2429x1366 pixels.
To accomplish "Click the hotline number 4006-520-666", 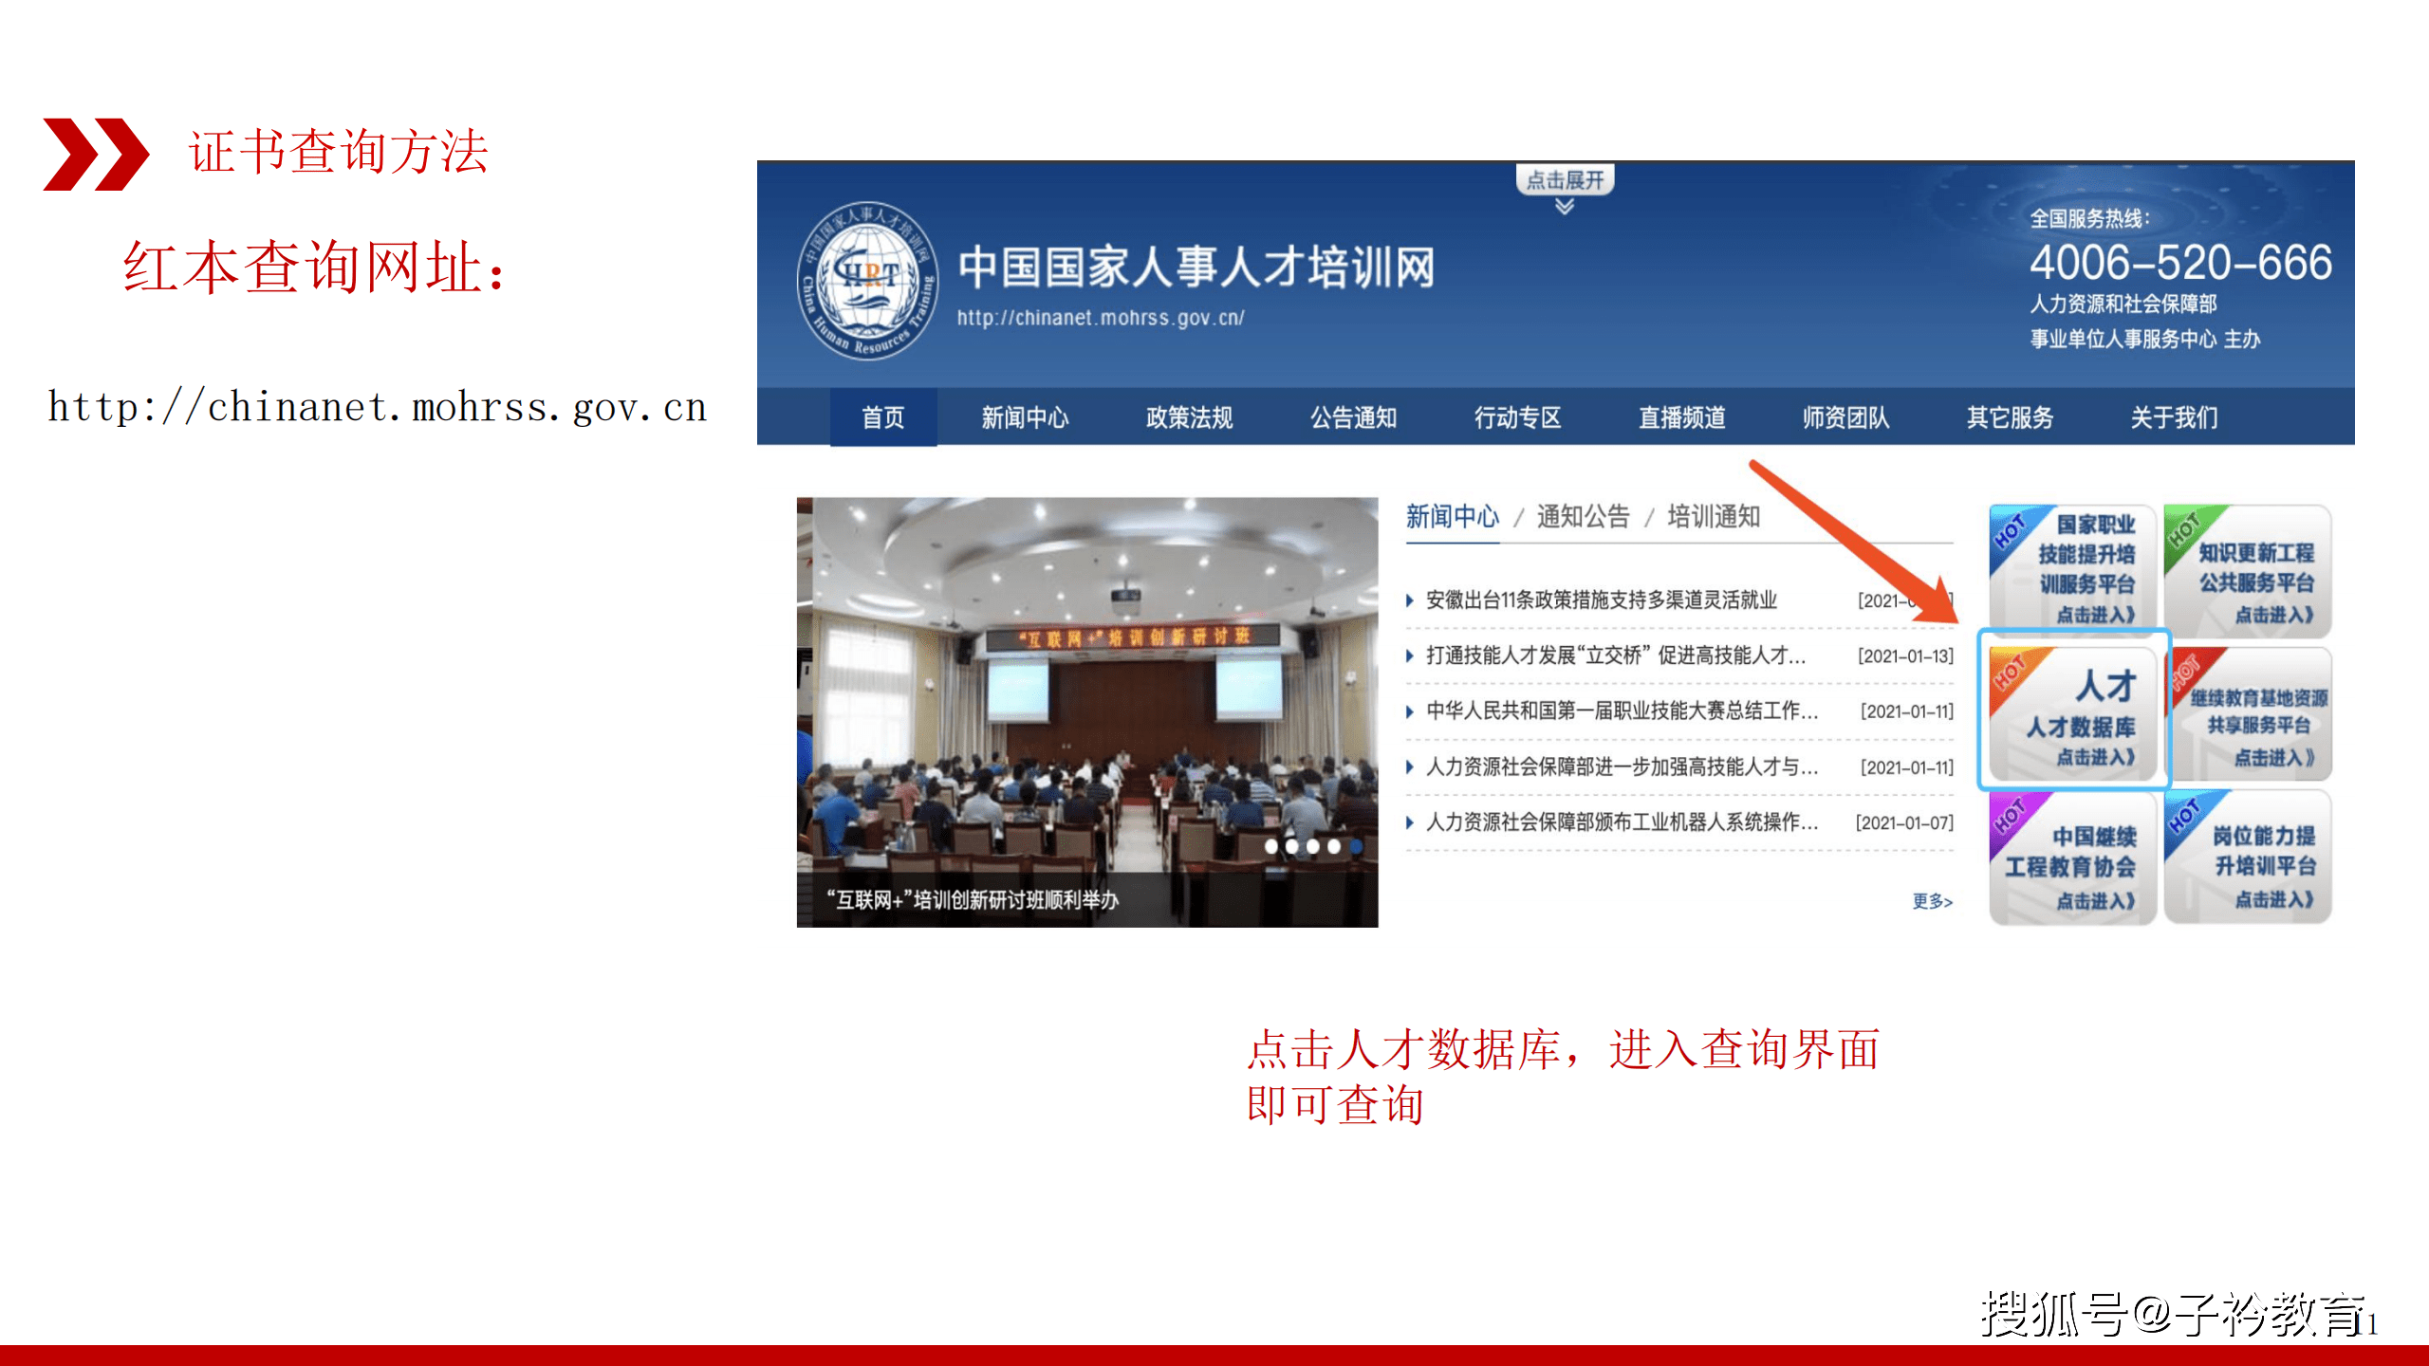I will click(2180, 263).
